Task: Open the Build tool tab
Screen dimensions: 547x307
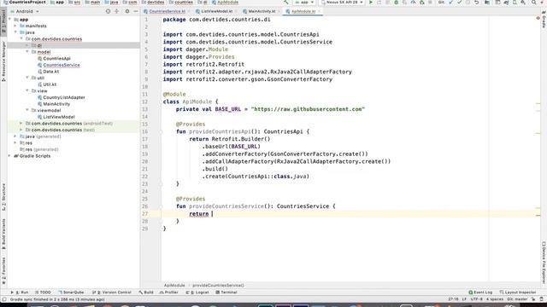Action: pyautogui.click(x=146, y=292)
